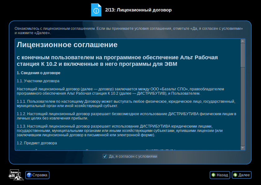Click the «Лицензионное соглашение» heading
261x185 pixels.
click(67, 45)
